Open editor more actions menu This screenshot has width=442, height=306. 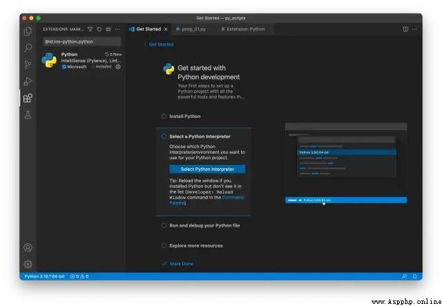[414, 29]
